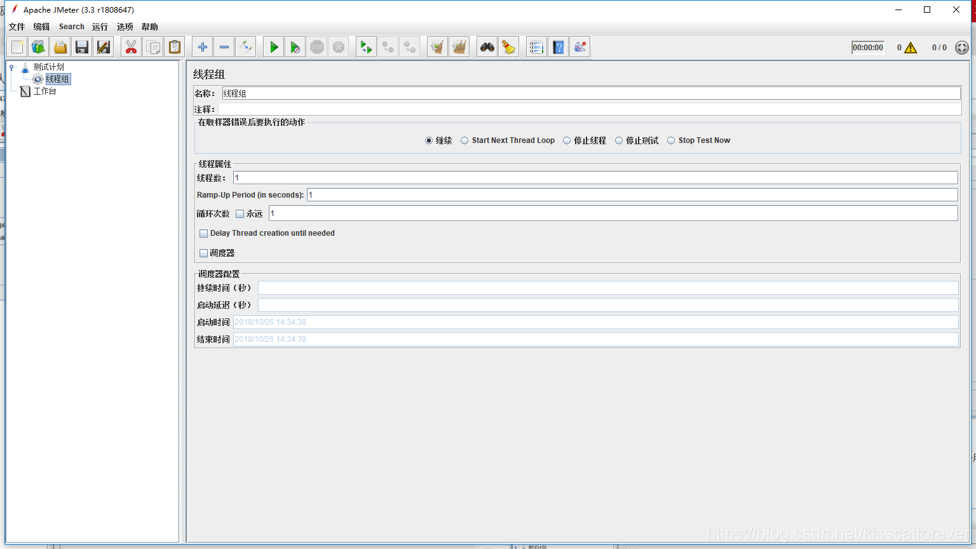Shutdown all remote engines
Image resolution: width=976 pixels, height=549 pixels.
click(x=410, y=47)
